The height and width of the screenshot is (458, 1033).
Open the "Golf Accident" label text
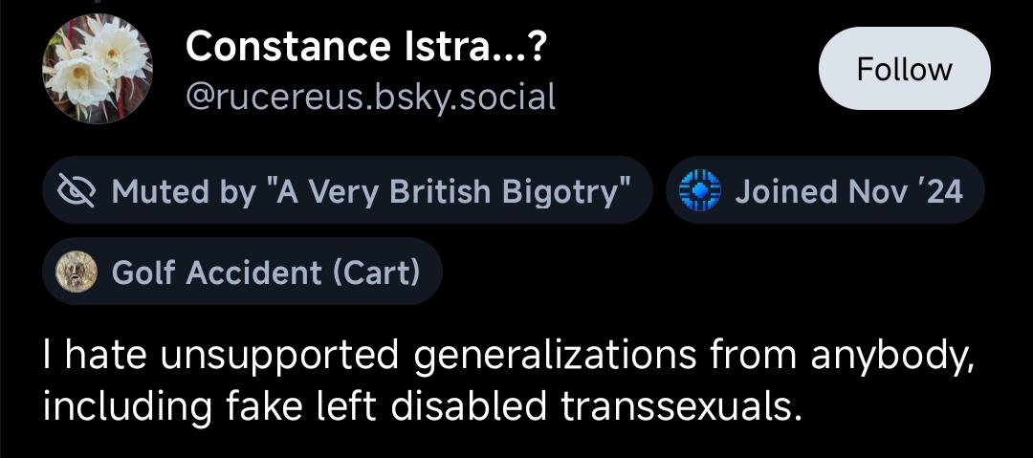(217, 273)
